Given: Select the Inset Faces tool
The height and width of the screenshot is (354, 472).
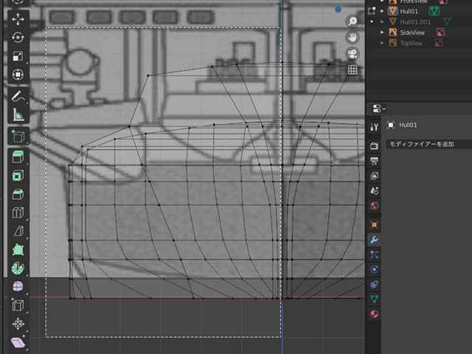Looking at the screenshot, I should [x=18, y=176].
